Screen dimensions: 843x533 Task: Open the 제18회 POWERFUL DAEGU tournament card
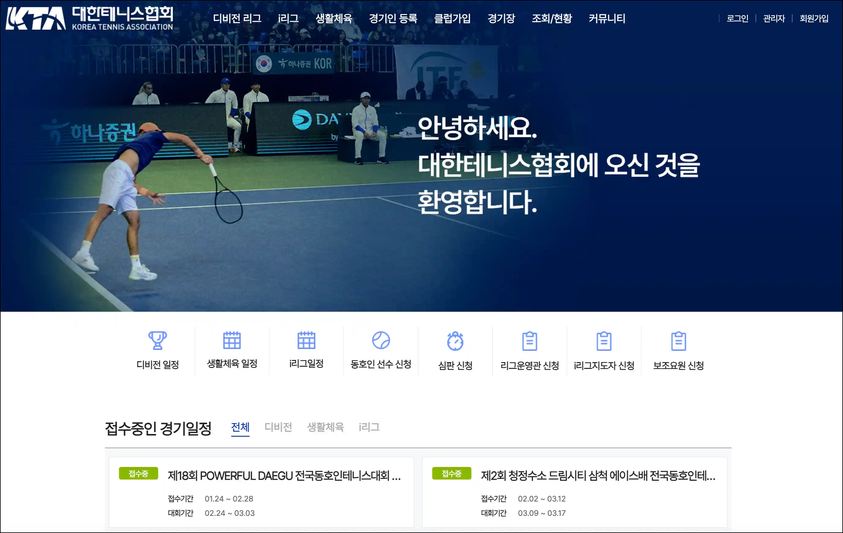point(261,492)
